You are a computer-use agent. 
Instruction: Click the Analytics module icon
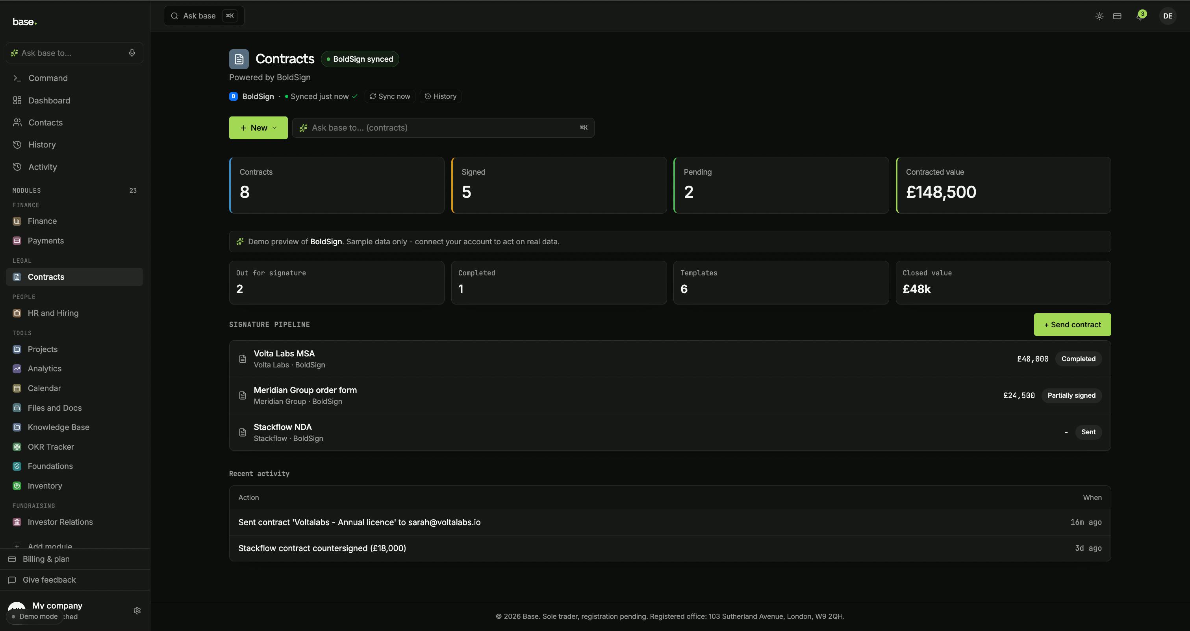click(x=17, y=368)
